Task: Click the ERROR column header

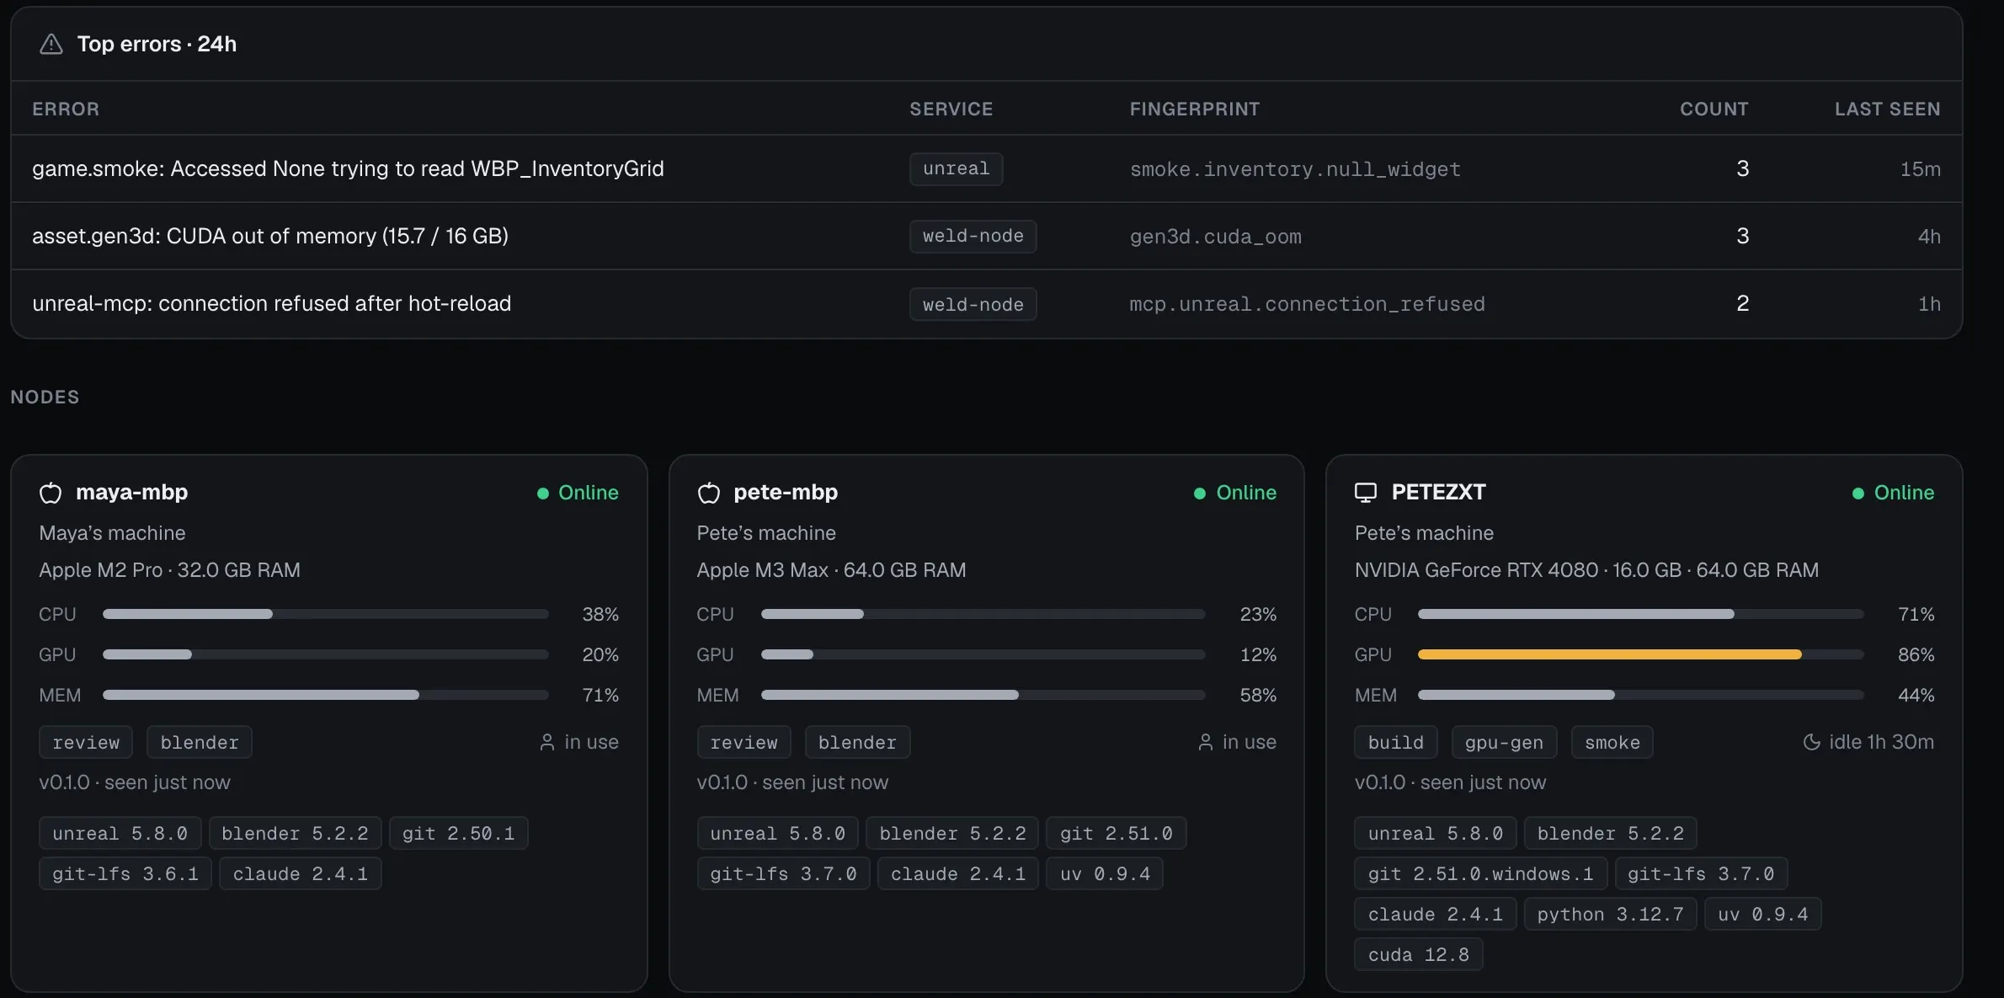Action: [66, 109]
